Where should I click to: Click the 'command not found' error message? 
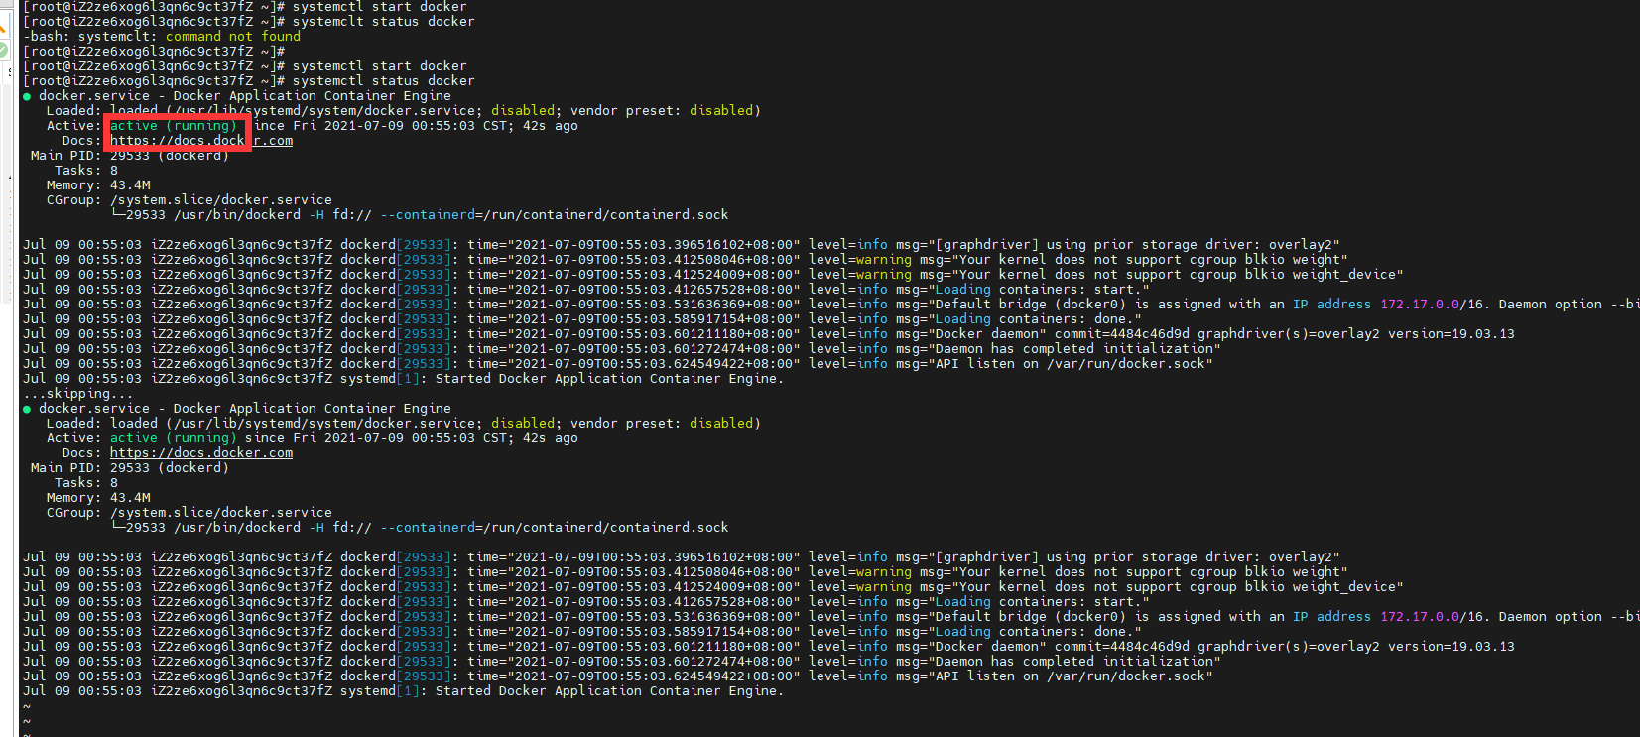(232, 37)
